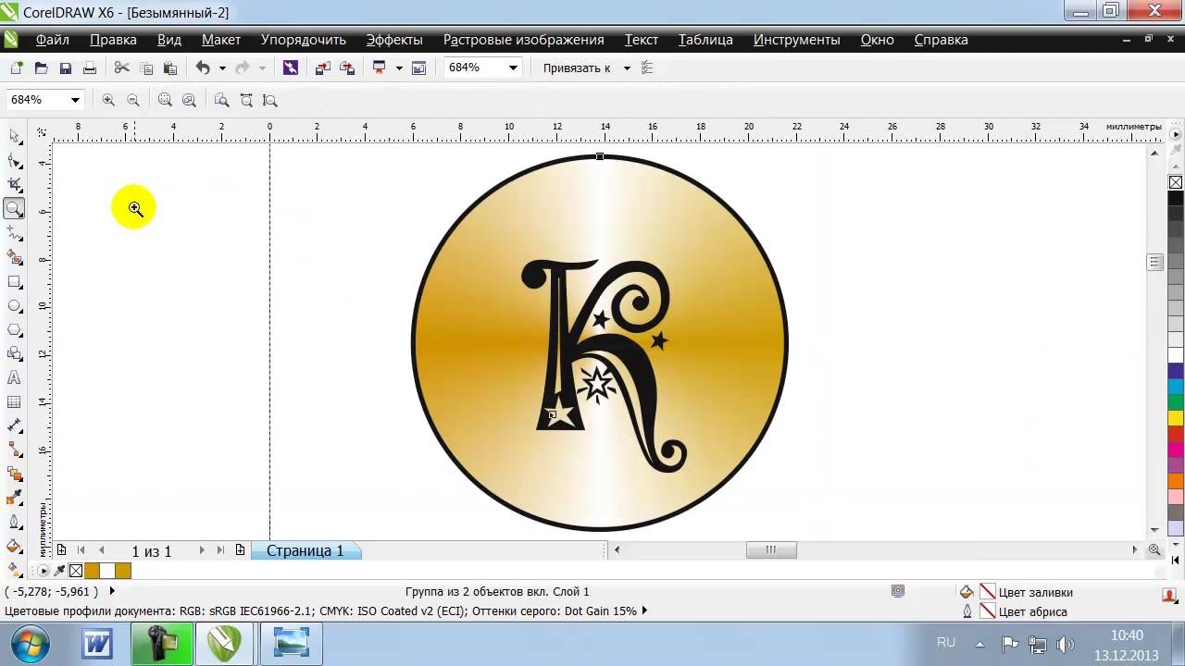
Task: Open the Файл menu
Action: coord(53,40)
